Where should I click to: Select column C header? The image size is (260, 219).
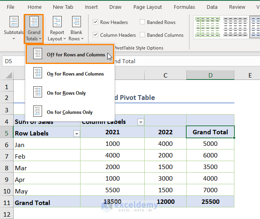pyautogui.click(x=165, y=75)
